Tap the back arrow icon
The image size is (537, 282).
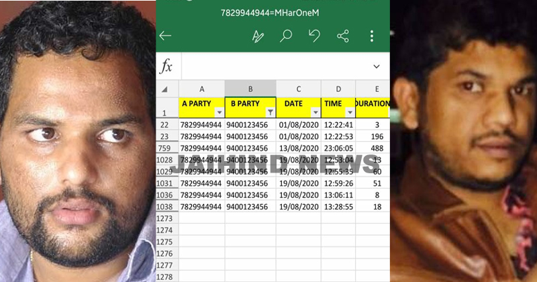(x=165, y=36)
